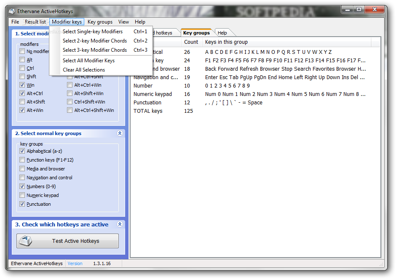Screen dimensions: 396x279
Task: Uncheck the Win modifier checkbox
Action: 22,85
